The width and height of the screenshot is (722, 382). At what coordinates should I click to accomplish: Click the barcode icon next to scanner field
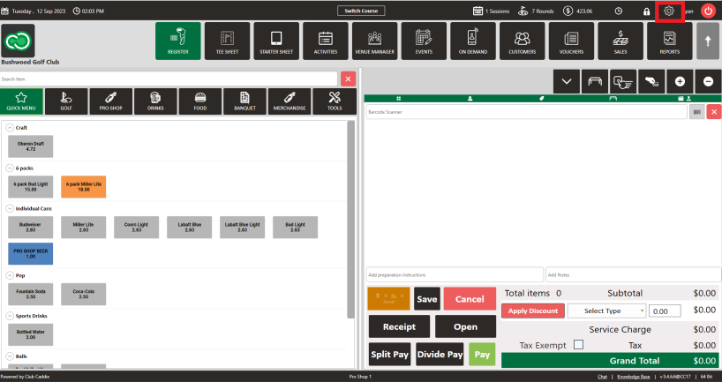tap(697, 112)
